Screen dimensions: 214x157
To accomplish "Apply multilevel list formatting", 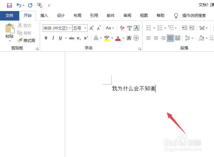I will pos(171,28).
